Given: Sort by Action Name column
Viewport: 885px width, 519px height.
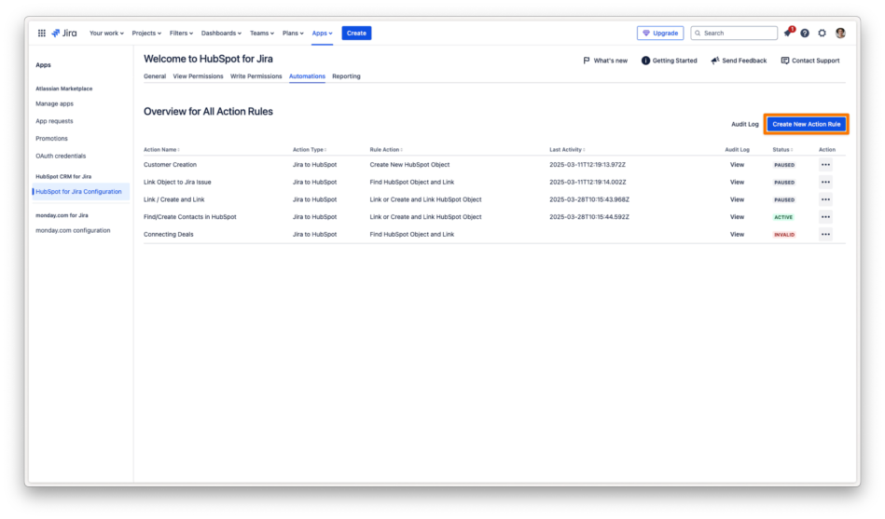Looking at the screenshot, I should point(161,150).
